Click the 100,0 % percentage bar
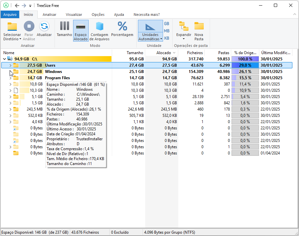299x236 pixels. click(245, 59)
